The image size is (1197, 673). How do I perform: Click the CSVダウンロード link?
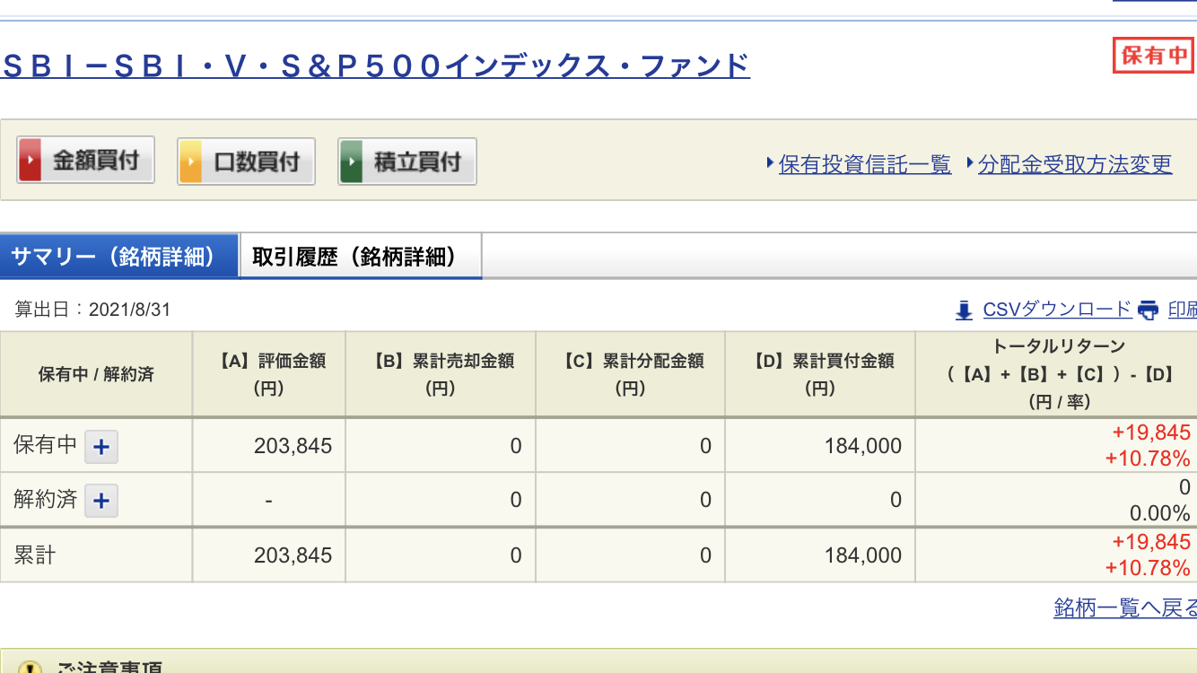point(1057,310)
